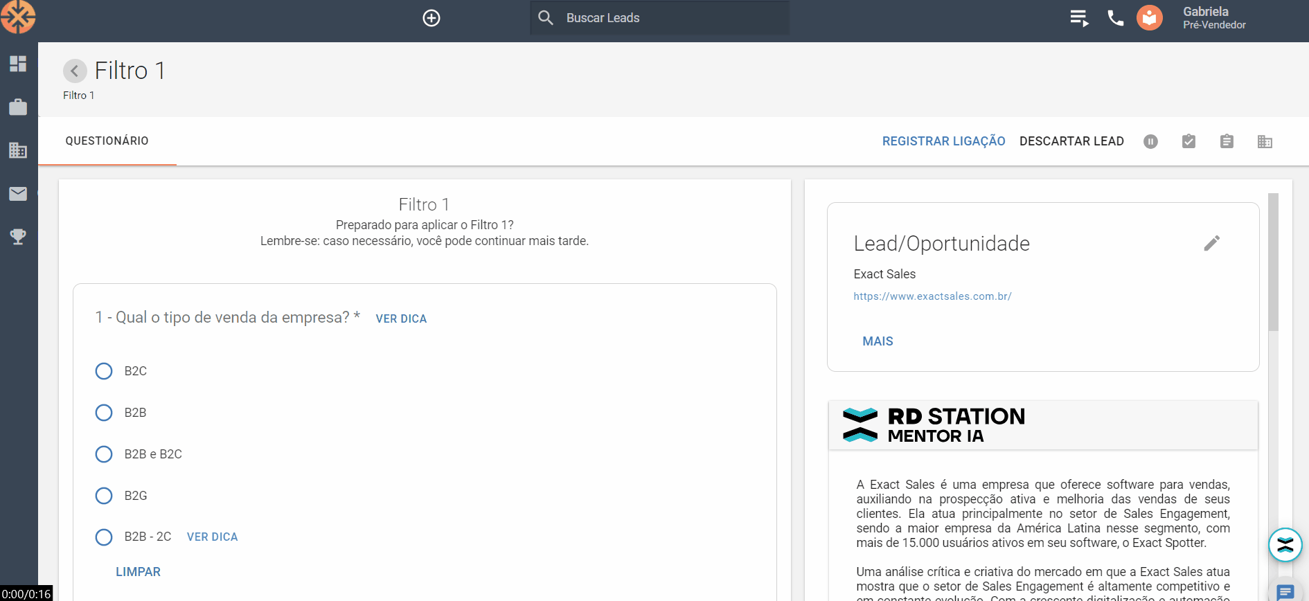
Task: Open the RD Station floating assistant icon
Action: [1285, 544]
